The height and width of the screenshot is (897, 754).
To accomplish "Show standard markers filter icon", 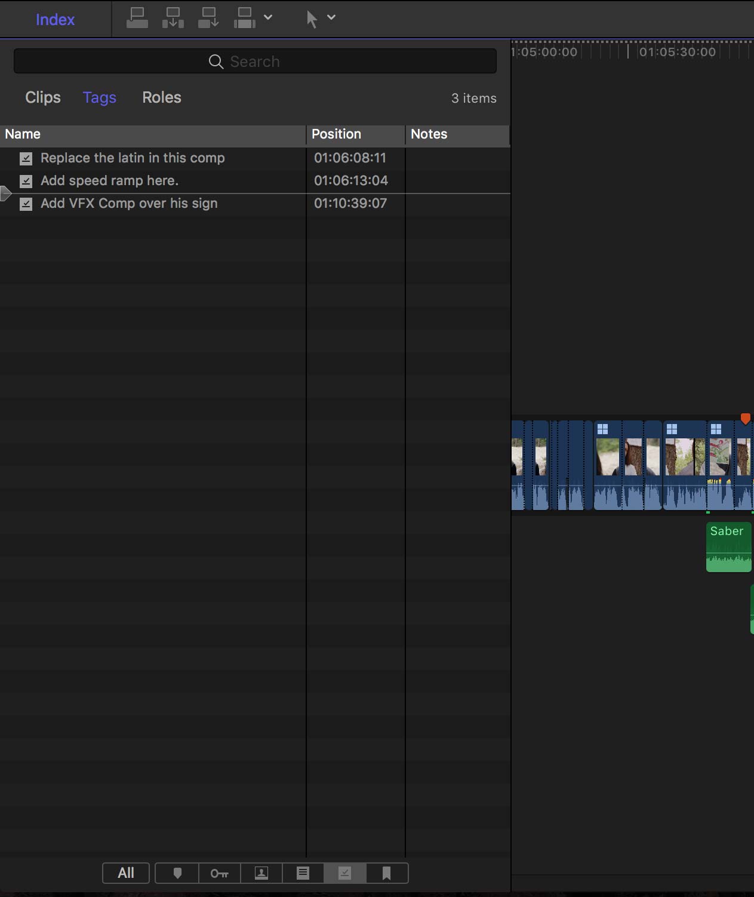I will pos(177,873).
